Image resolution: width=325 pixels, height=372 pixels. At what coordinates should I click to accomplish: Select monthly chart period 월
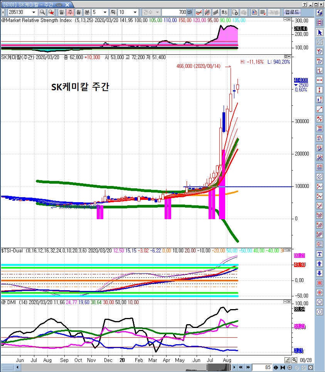click(79, 12)
